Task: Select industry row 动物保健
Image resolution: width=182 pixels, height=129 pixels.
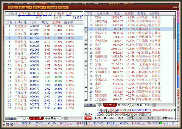Action: 129,21
